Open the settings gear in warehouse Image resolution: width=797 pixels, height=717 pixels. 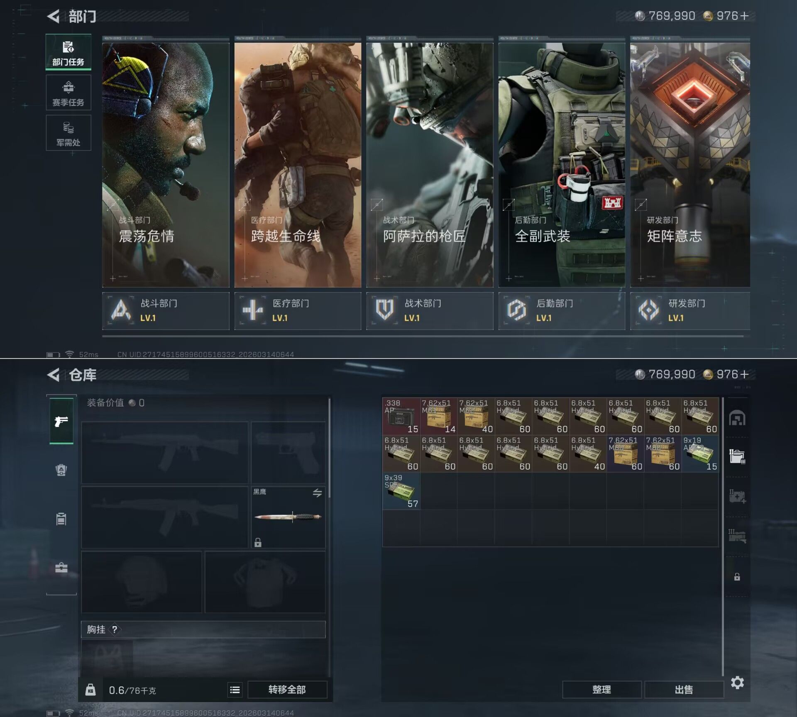pyautogui.click(x=737, y=682)
